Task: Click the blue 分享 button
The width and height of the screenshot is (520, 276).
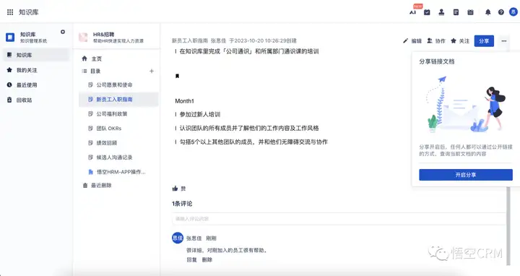Action: coord(484,40)
